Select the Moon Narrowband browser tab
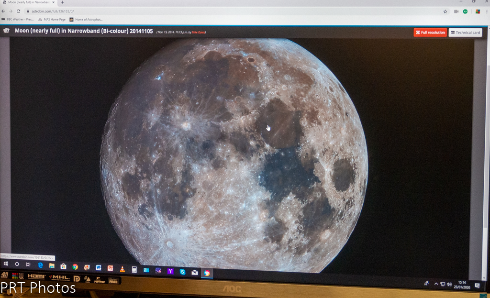 29,2
